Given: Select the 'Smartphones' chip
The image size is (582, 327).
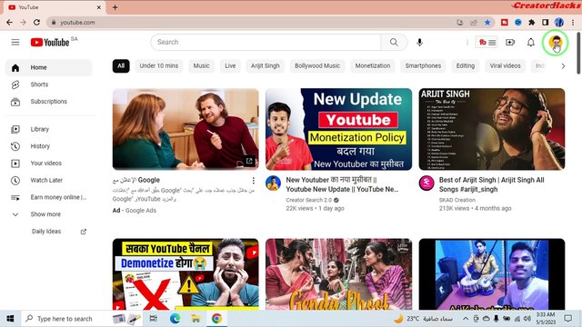Looking at the screenshot, I should point(423,66).
